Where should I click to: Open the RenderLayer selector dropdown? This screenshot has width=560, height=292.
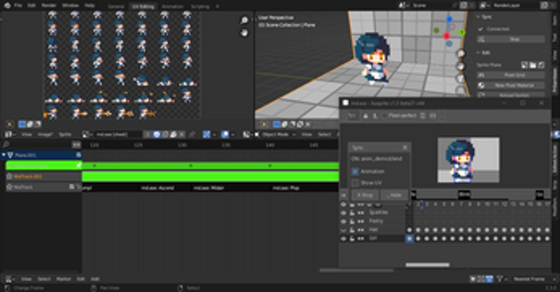click(485, 6)
